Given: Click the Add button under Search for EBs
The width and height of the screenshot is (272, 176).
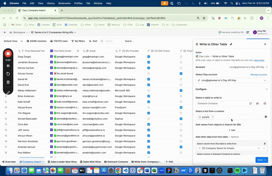Looking at the screenshot, I should point(232,130).
